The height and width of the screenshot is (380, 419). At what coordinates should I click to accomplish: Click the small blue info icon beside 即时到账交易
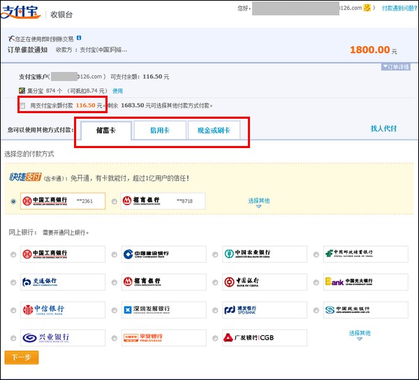[79, 38]
